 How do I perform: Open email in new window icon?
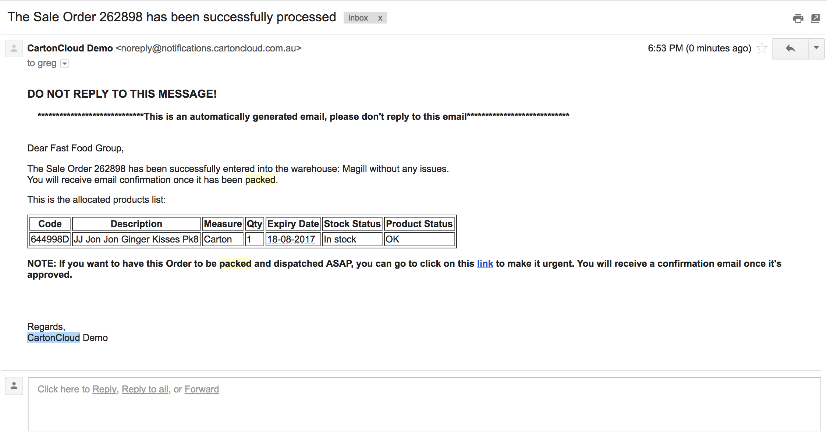815,18
